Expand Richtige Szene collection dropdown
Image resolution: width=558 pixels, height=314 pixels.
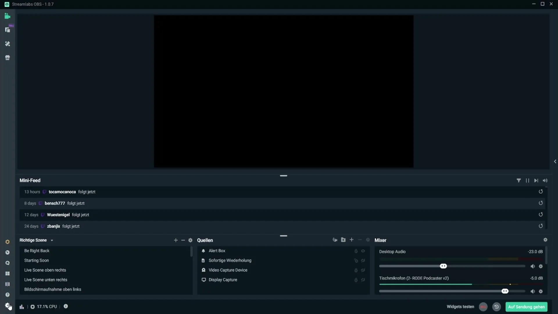tap(52, 240)
